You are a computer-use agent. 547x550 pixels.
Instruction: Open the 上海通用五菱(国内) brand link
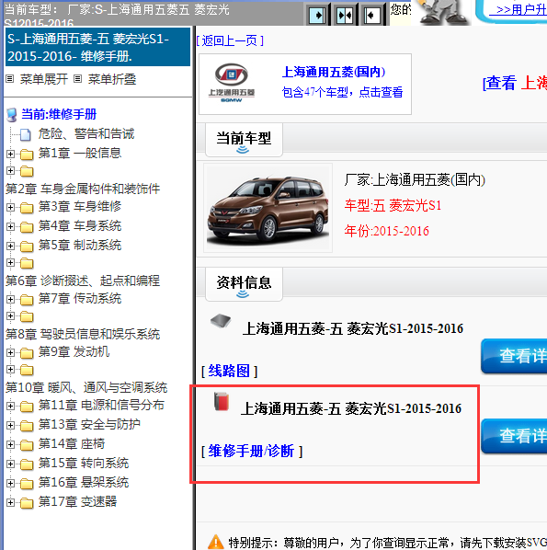[x=334, y=72]
